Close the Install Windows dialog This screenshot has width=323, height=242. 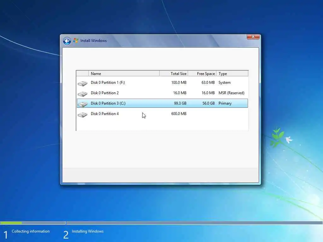click(253, 37)
